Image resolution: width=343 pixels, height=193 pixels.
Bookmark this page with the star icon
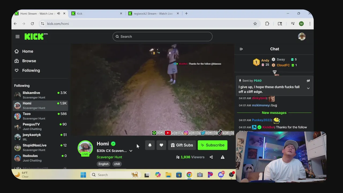(255, 24)
